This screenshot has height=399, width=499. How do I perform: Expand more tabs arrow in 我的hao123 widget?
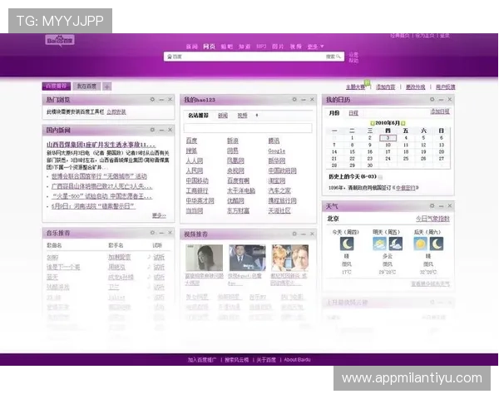(257, 116)
